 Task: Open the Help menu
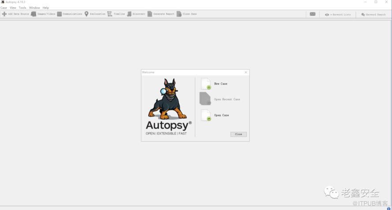coord(45,8)
